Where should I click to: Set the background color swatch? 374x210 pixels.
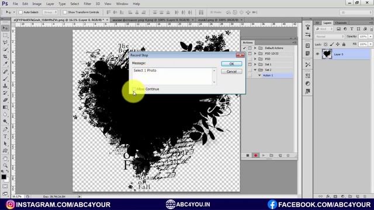[8, 180]
